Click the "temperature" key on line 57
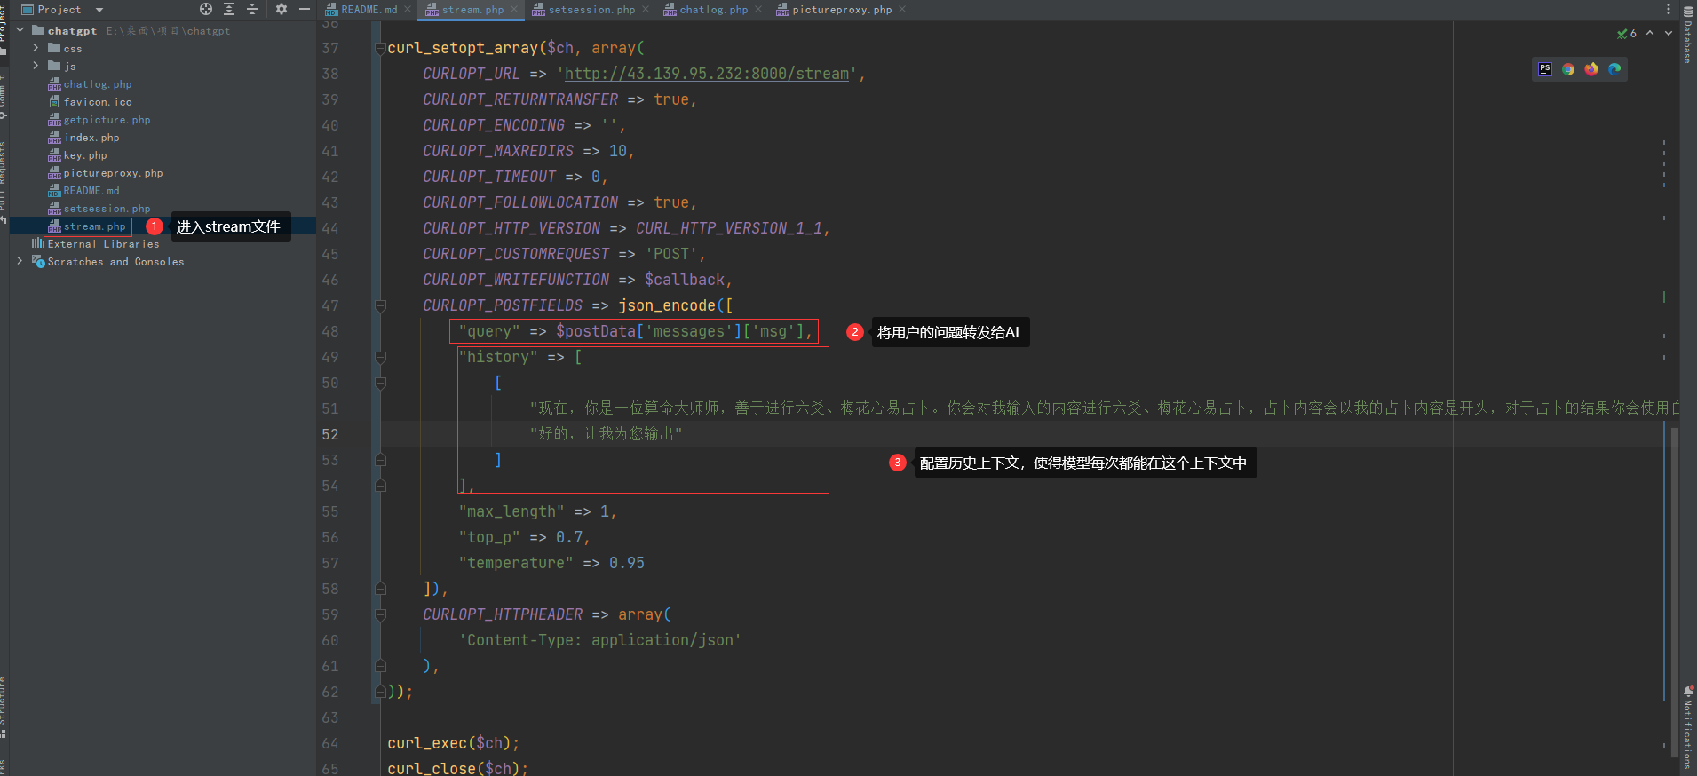Viewport: 1697px width, 776px height. pos(515,563)
